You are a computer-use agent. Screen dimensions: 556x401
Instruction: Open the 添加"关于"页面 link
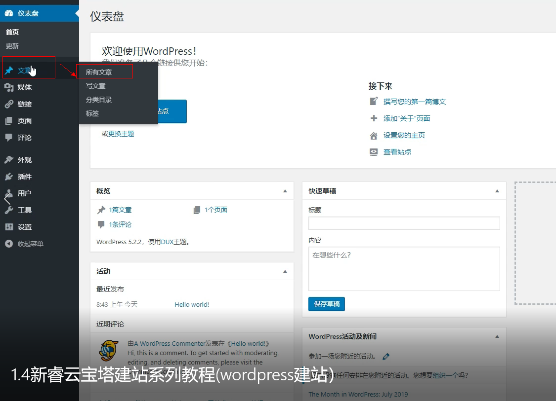point(407,118)
